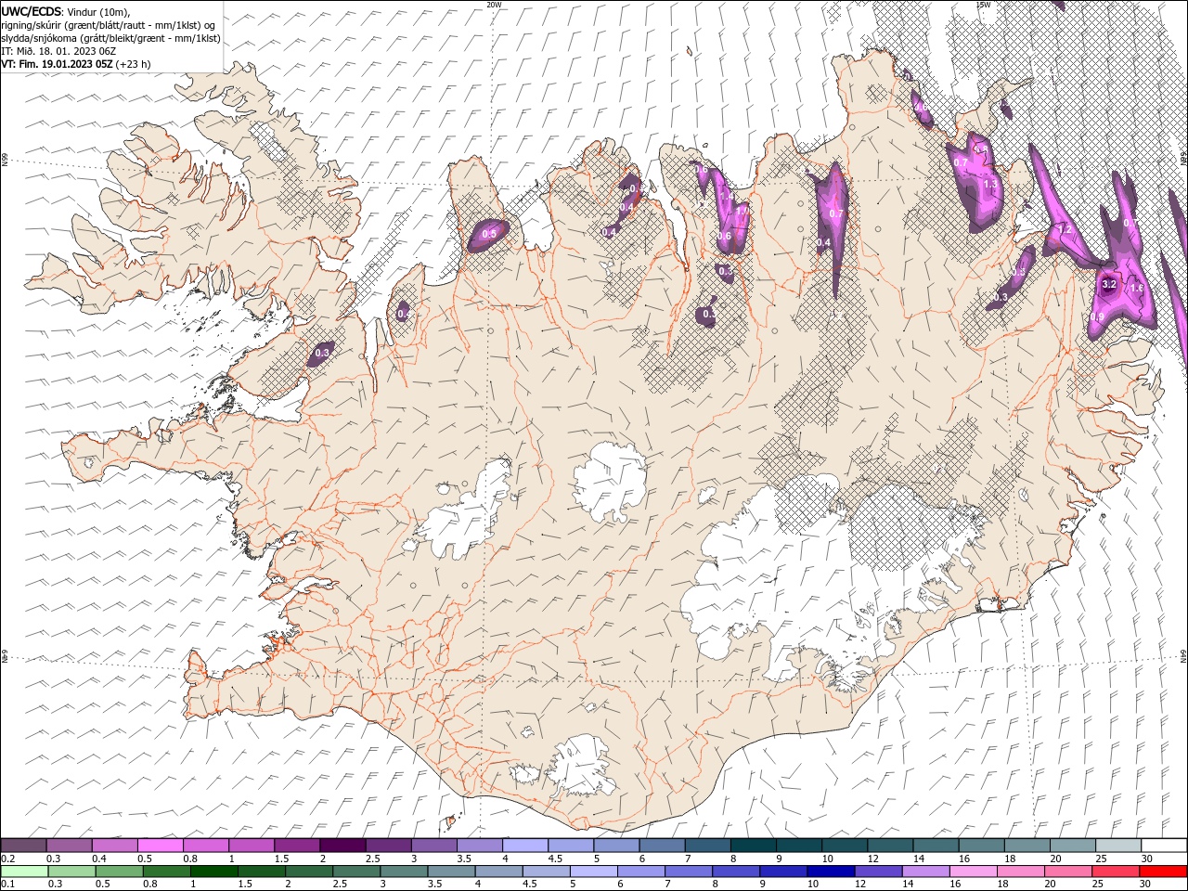The height and width of the screenshot is (891, 1188).
Task: Click the top legend swatch between 14 and 16
Action: tap(936, 846)
